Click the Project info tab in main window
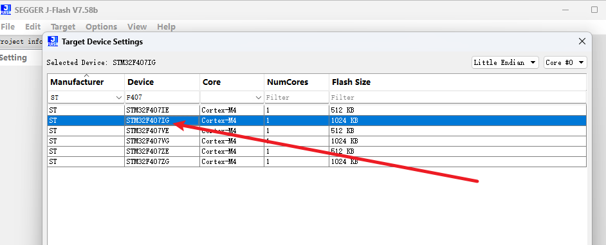Screen dimensions: 606x245 21,42
